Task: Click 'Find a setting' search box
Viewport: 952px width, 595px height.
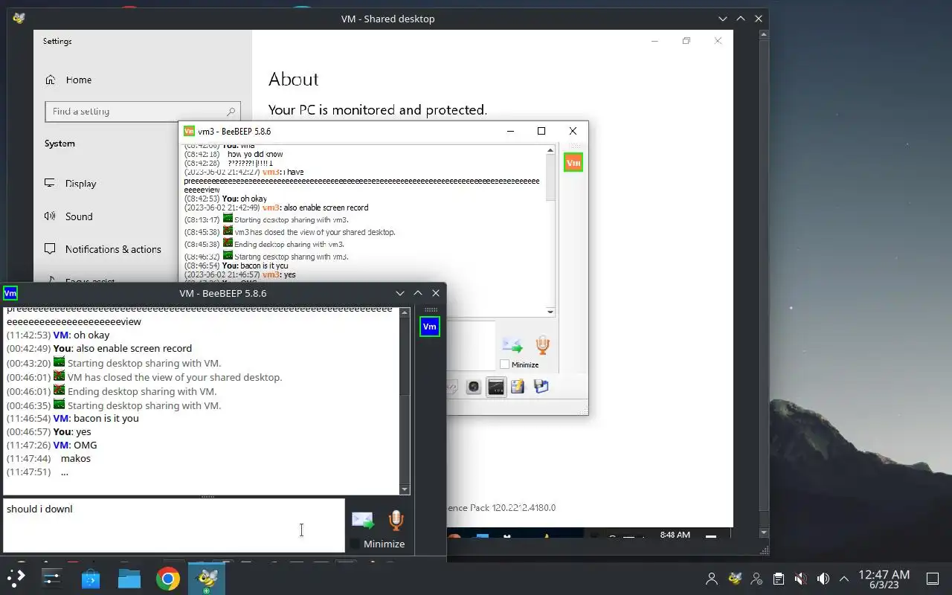Action: [143, 112]
